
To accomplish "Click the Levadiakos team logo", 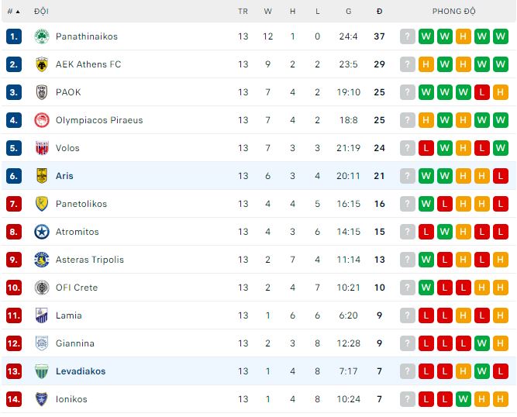I will click(x=42, y=371).
